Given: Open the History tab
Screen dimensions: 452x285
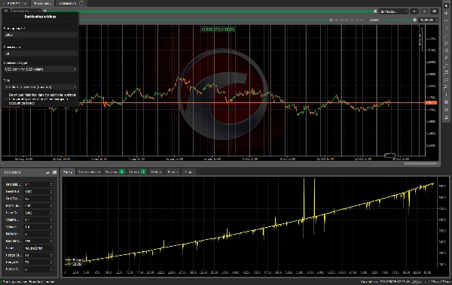Looking at the screenshot, I should click(x=156, y=172).
